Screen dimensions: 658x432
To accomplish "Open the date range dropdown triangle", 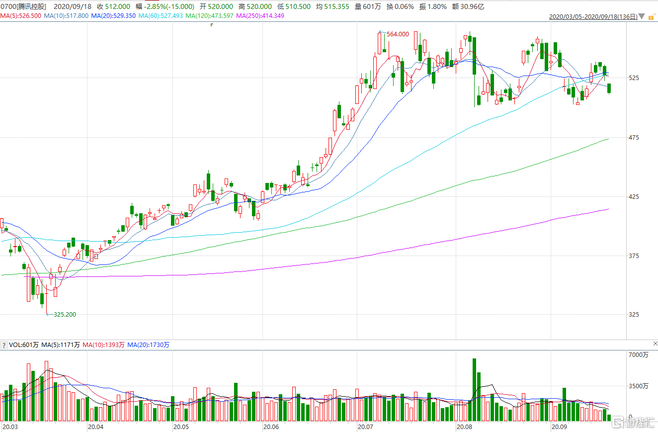I will [x=642, y=17].
